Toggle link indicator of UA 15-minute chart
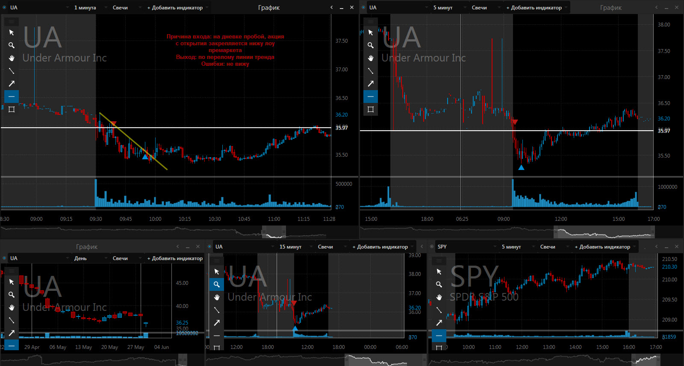Screen dimensions: 684x366 pos(209,246)
